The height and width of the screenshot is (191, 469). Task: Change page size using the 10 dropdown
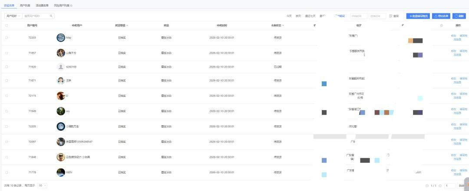(42, 185)
